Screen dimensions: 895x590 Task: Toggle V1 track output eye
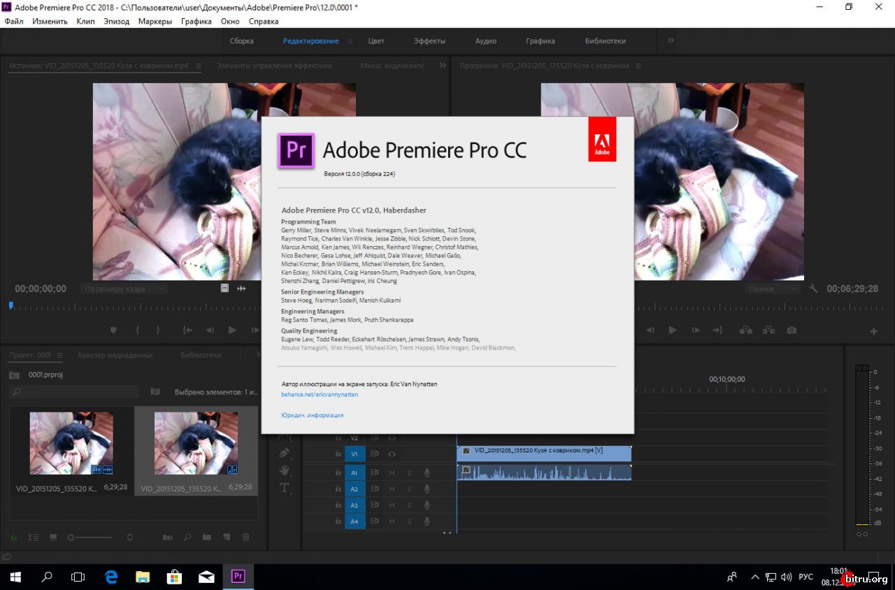click(x=392, y=454)
